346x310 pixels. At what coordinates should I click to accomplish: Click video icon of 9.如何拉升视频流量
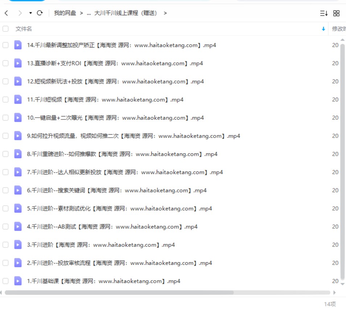[18, 136]
